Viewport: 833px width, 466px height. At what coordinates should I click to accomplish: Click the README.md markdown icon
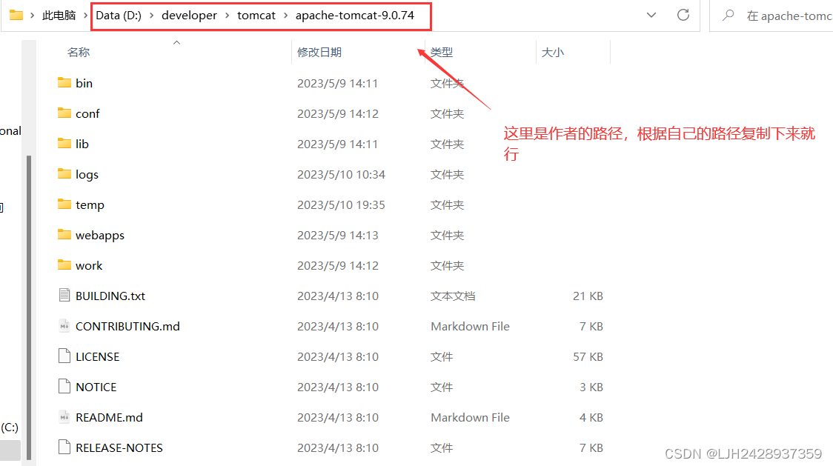pos(64,416)
